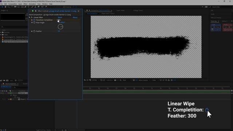Click the timeline current time display

coord(6,87)
